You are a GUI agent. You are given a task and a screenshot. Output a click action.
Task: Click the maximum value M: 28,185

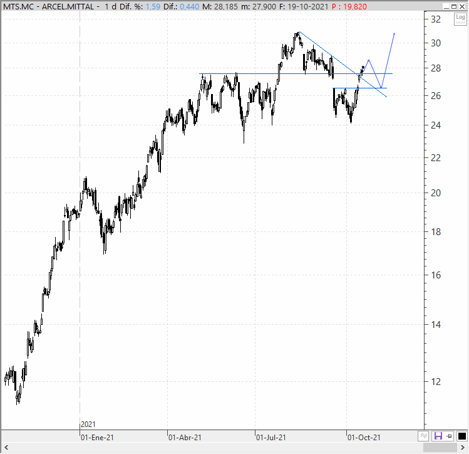[220, 7]
